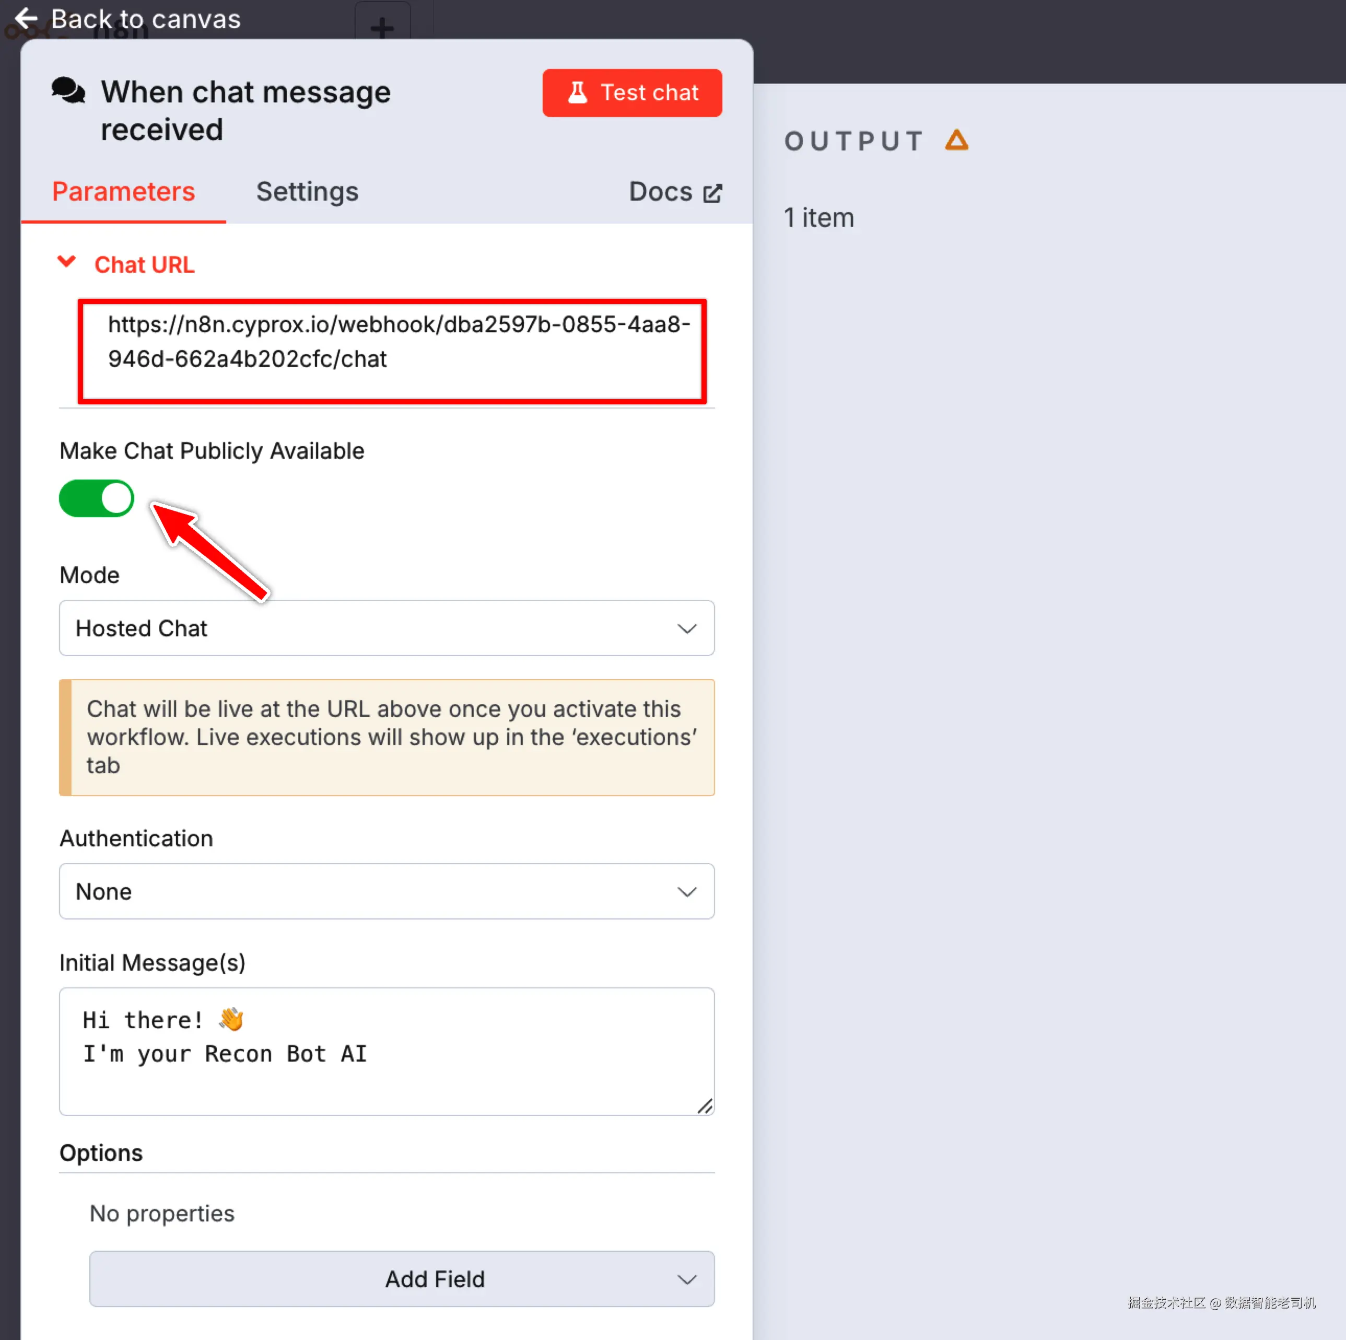
Task: Open the Mode dropdown showing Hosted Chat
Action: coord(387,628)
